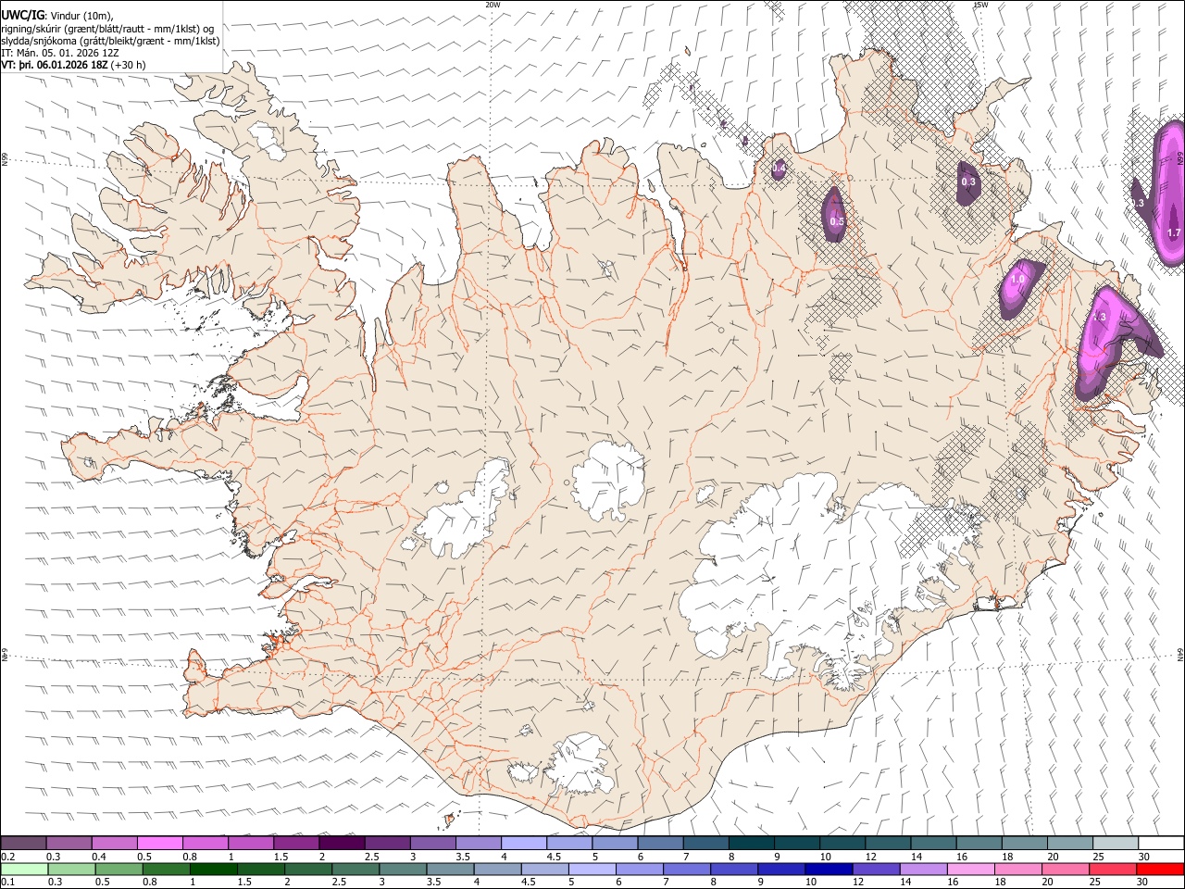Viewport: 1185px width, 889px height.
Task: Select the periwinkle 6 swatch in lower legend
Action: [639, 869]
